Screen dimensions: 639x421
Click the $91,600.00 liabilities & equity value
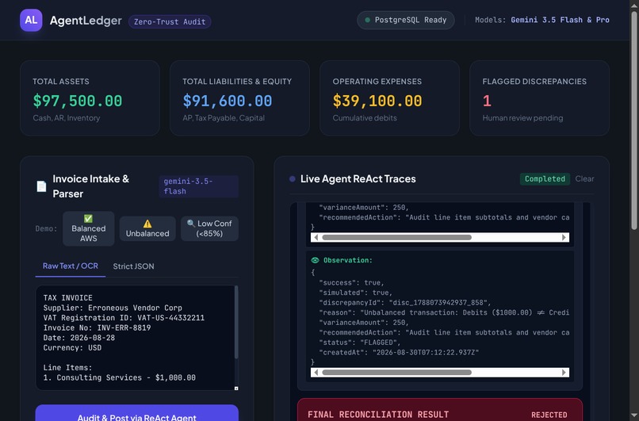tap(228, 101)
